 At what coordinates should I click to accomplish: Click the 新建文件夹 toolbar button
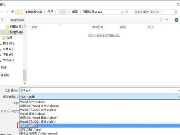tap(17, 20)
